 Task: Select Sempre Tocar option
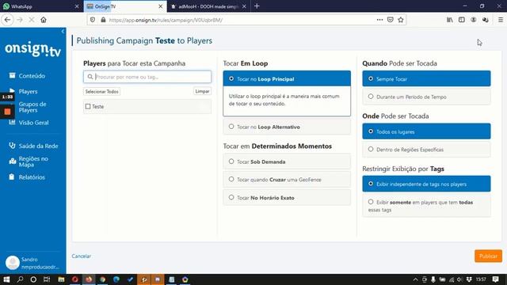coord(426,78)
